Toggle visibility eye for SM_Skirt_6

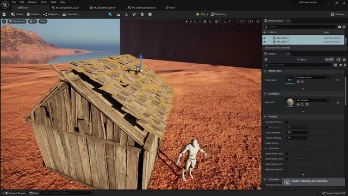pos(265,38)
